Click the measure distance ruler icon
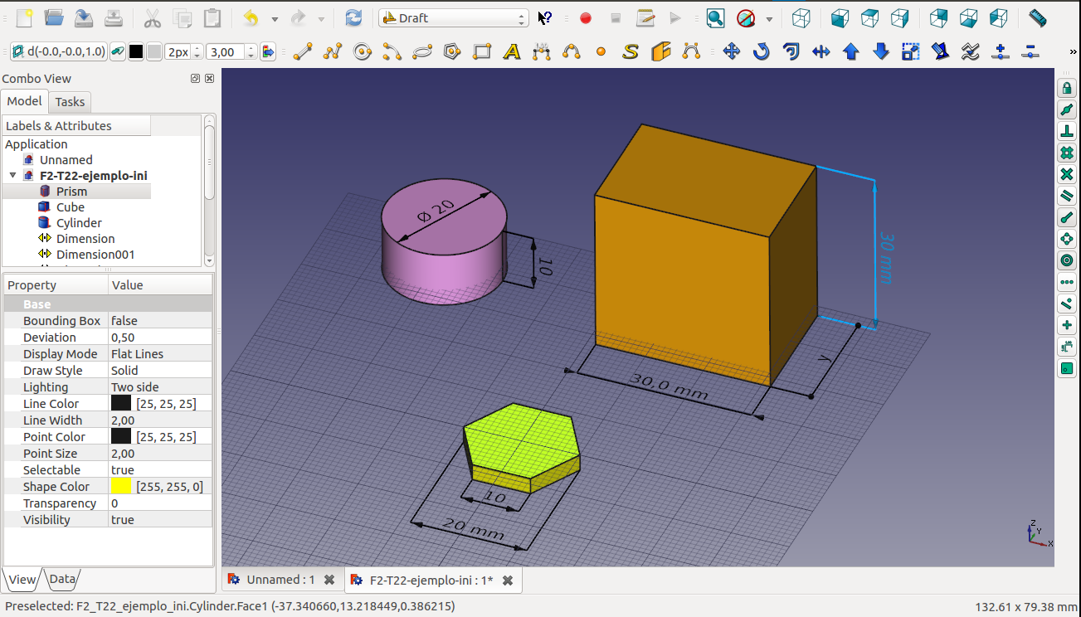This screenshot has width=1081, height=617. pos(1037,17)
